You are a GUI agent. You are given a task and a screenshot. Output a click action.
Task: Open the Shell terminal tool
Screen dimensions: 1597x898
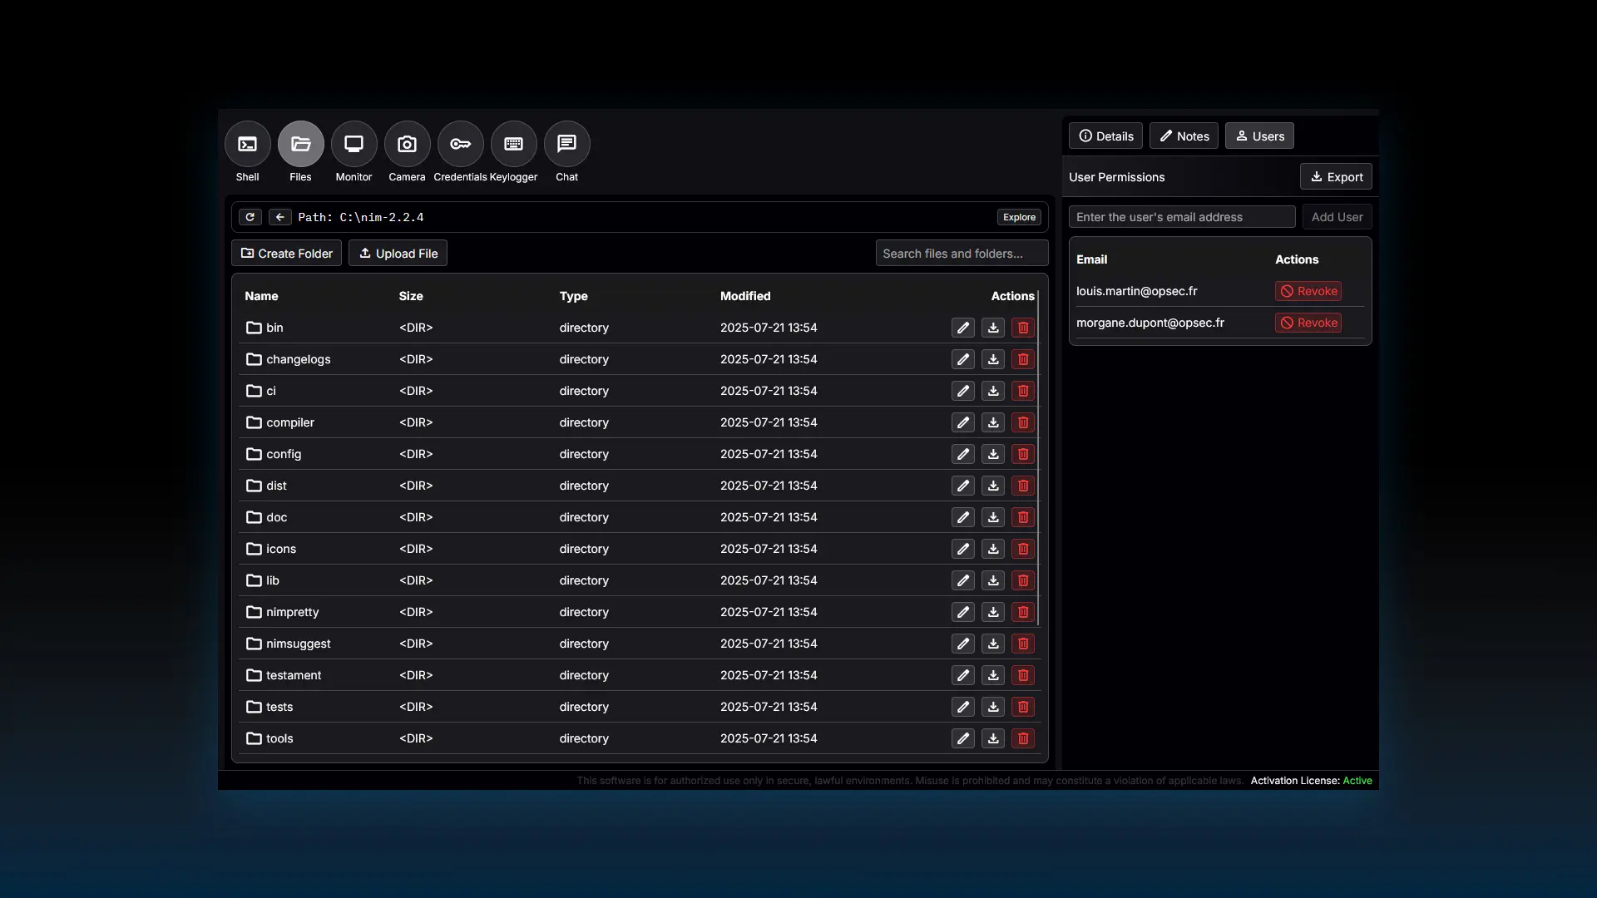(x=247, y=145)
